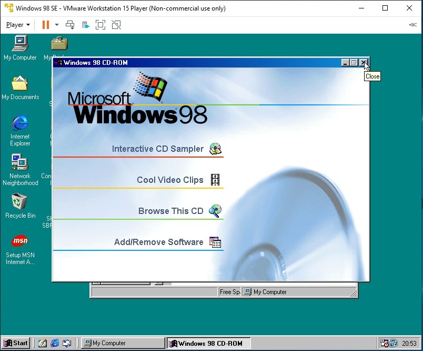Collapse the VMware toolbar with double chevron
The height and width of the screenshot is (351, 423).
[x=413, y=25]
